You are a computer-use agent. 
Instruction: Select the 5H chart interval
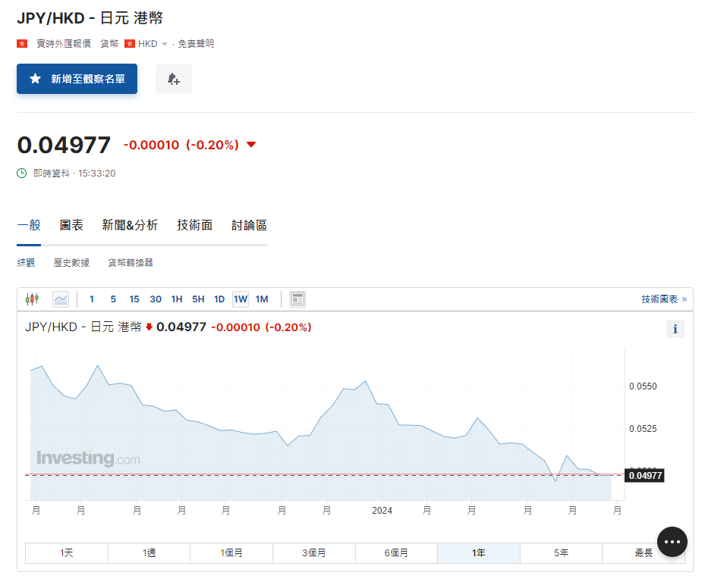(198, 299)
